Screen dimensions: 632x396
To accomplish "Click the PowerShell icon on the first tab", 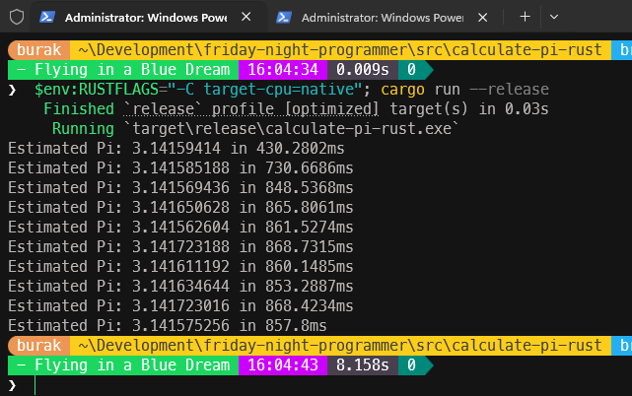I will pyautogui.click(x=48, y=18).
